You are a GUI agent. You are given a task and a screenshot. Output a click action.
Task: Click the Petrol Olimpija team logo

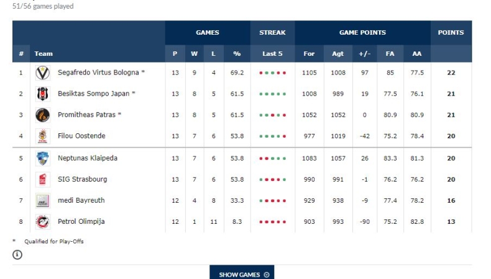tap(42, 221)
